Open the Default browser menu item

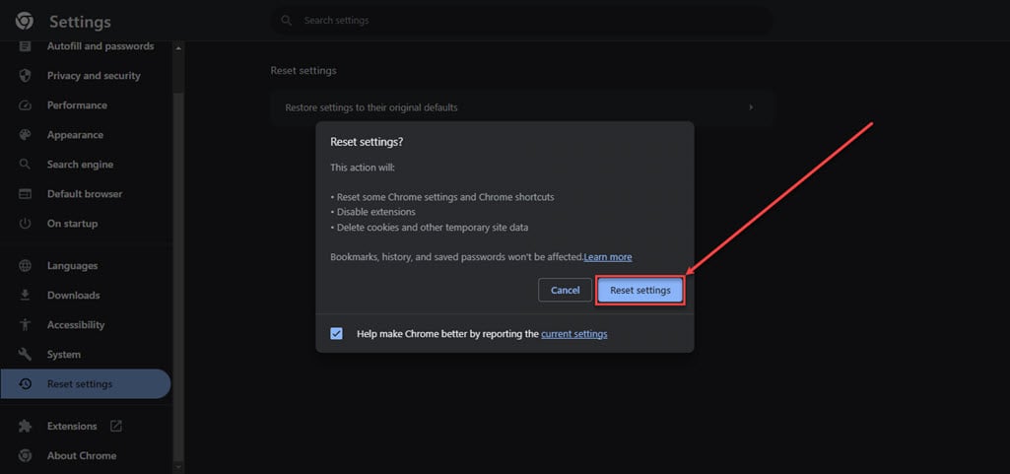coord(85,194)
